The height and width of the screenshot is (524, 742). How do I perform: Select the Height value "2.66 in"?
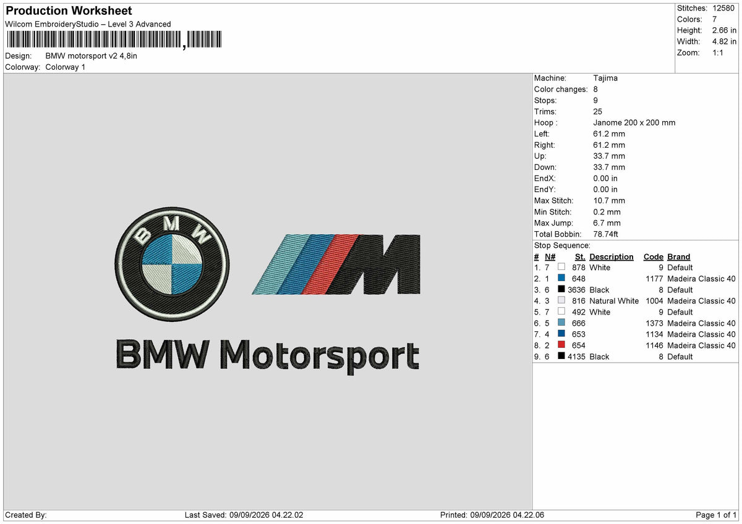pyautogui.click(x=724, y=30)
